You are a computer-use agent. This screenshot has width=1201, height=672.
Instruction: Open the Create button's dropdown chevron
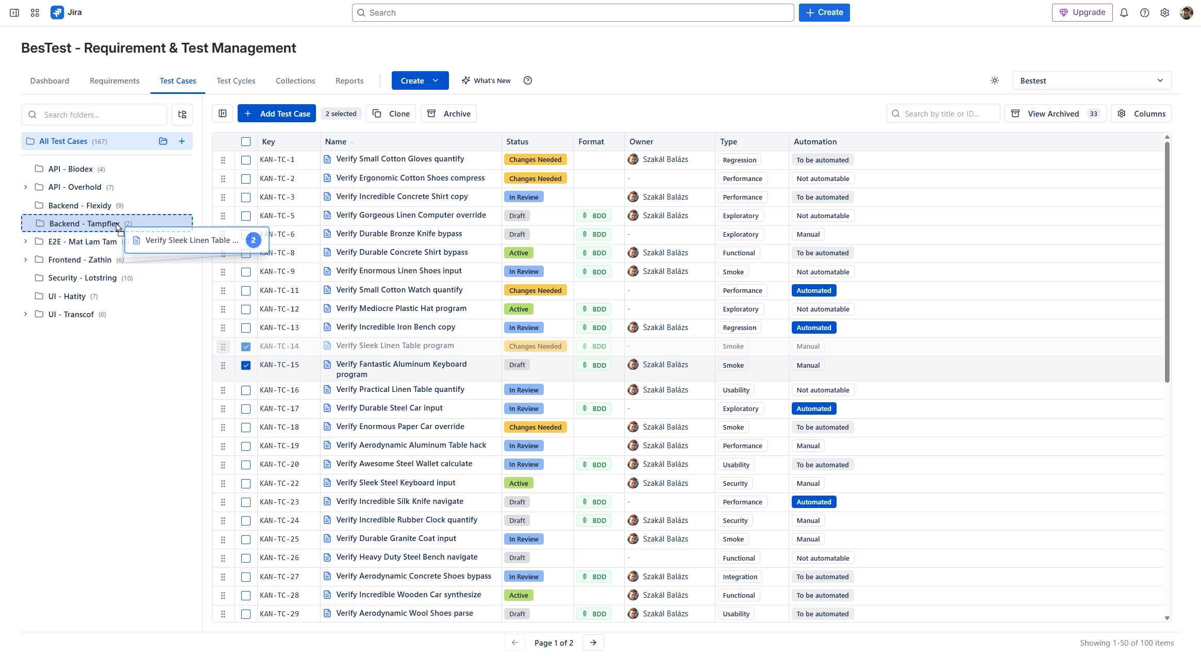(436, 80)
